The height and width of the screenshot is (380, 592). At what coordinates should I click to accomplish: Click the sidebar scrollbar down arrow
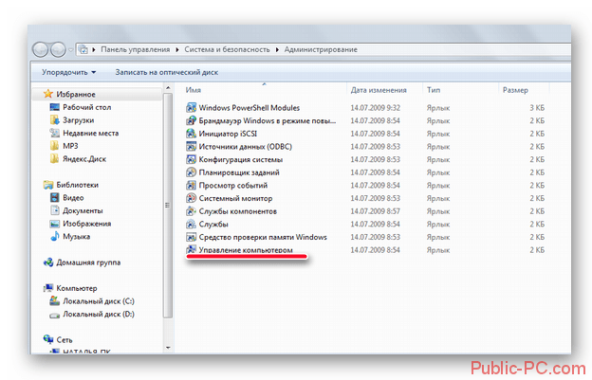click(x=168, y=348)
